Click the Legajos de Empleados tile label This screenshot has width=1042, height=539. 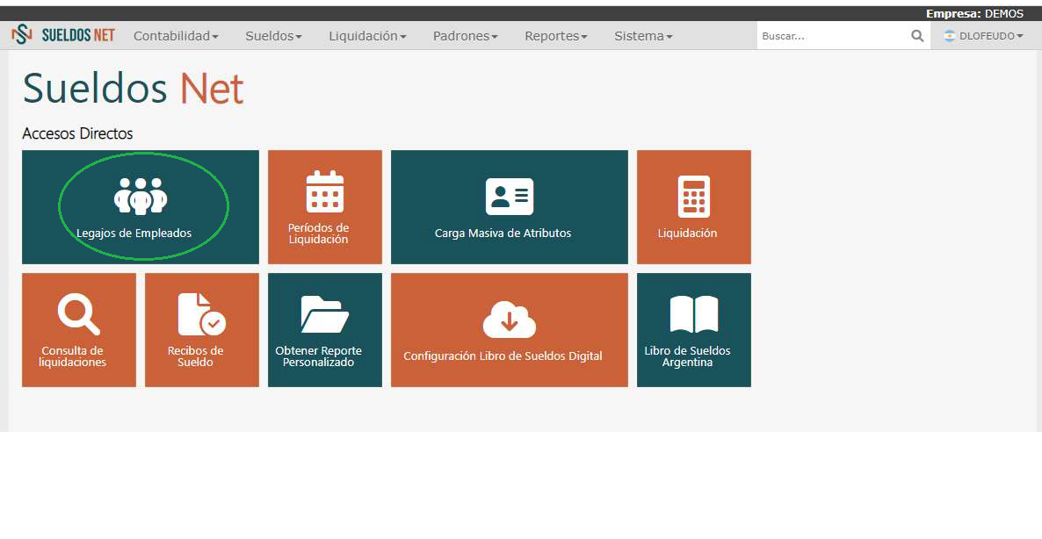pos(134,233)
